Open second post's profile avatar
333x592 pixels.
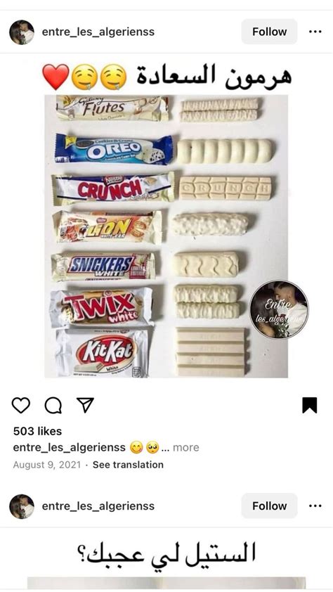tap(22, 506)
